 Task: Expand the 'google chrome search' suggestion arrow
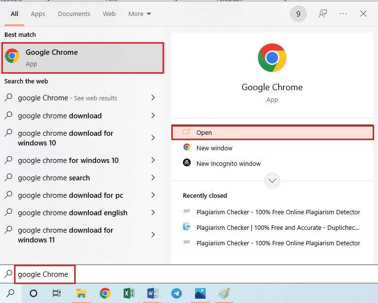point(153,178)
